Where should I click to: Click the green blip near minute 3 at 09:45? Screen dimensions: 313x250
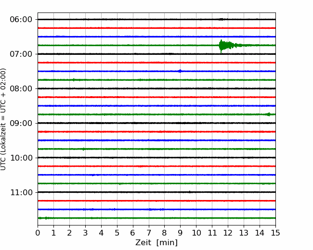point(84,149)
